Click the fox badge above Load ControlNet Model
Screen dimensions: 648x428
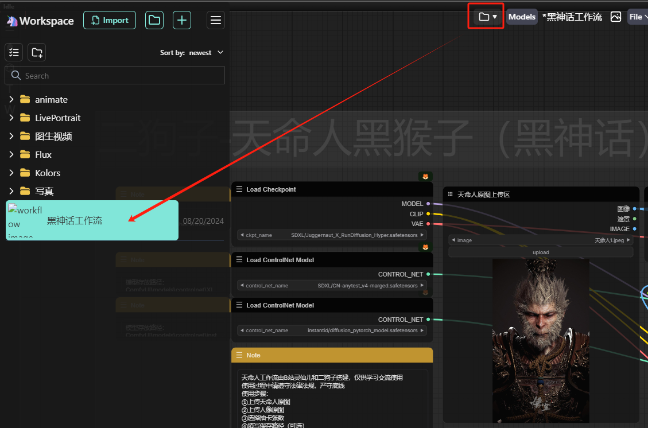point(425,247)
